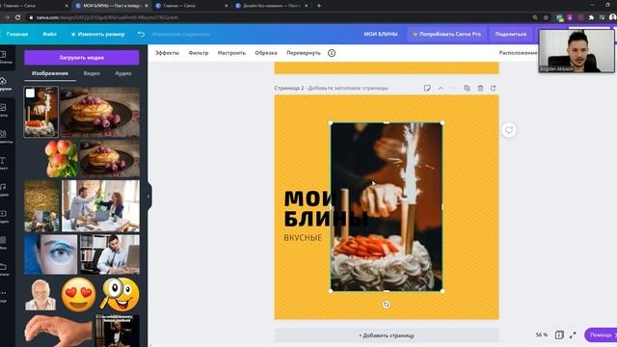
Task: Click + Добавить страницу button
Action: click(387, 335)
